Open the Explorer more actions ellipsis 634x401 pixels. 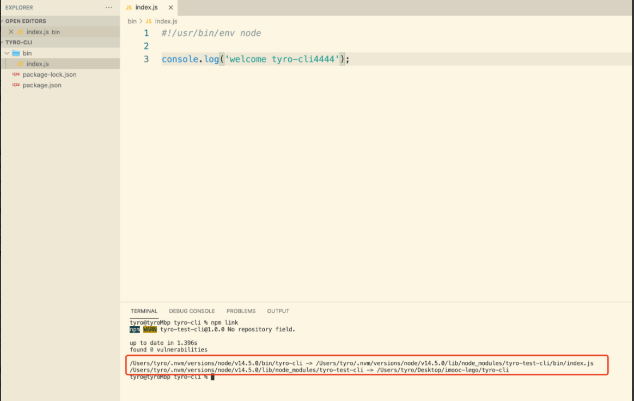coord(109,7)
